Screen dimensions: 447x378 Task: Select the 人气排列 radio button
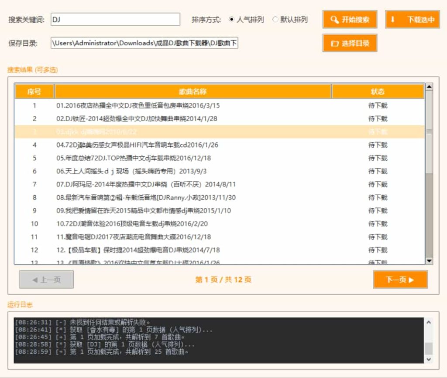231,19
